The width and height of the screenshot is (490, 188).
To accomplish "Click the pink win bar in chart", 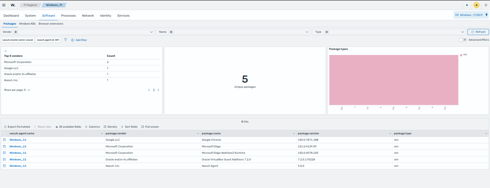I will [x=394, y=80].
